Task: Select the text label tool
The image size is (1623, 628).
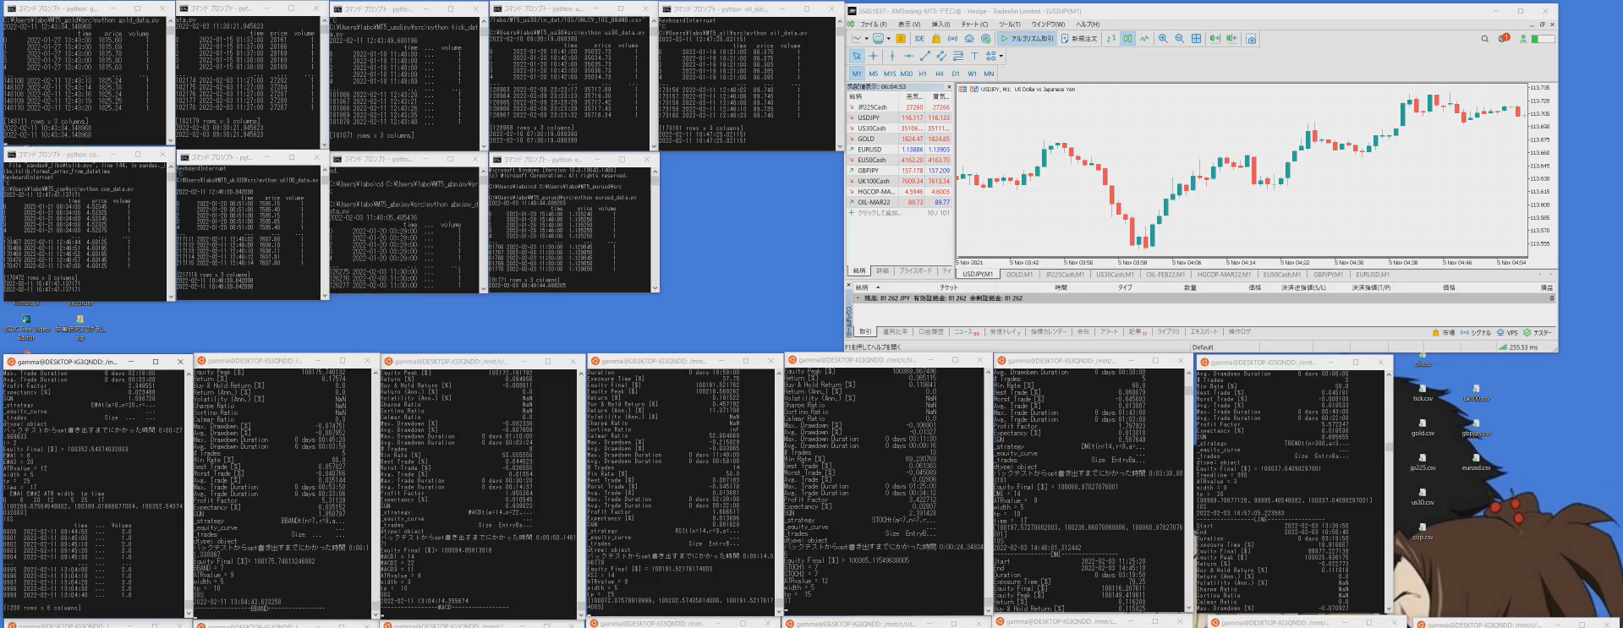Action: coord(974,57)
